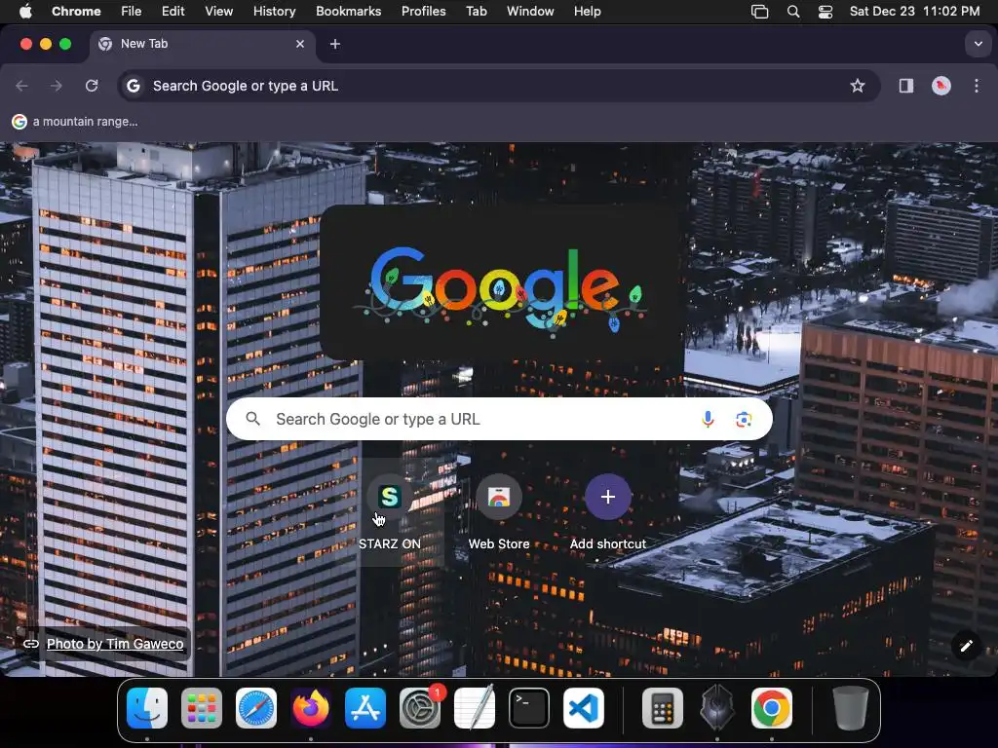
Task: Open Calculator from the Dock
Action: click(x=663, y=708)
